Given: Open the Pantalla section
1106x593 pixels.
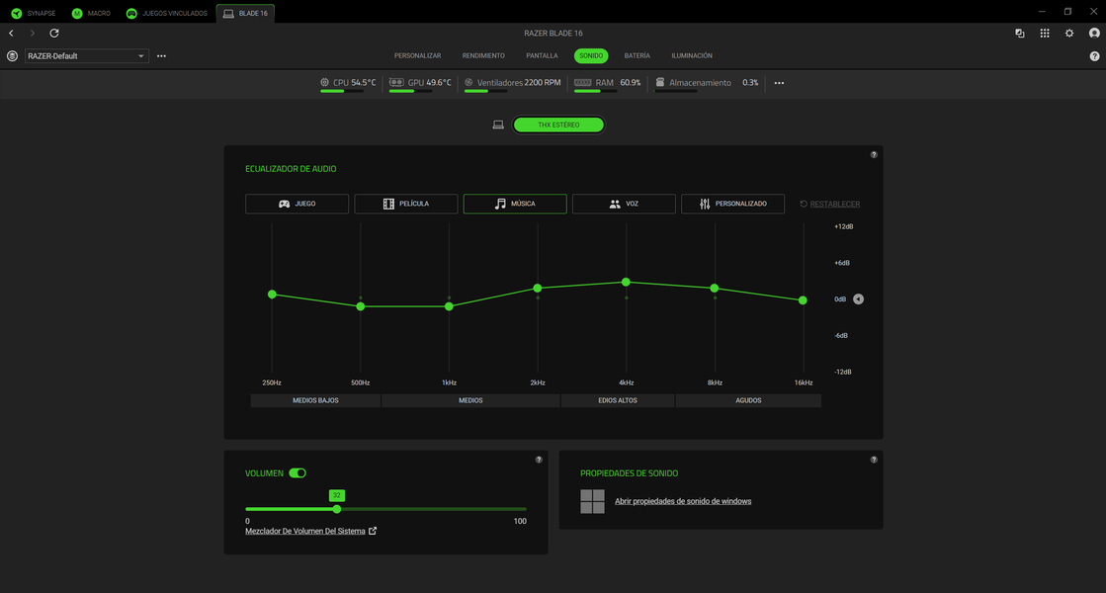Looking at the screenshot, I should 542,55.
